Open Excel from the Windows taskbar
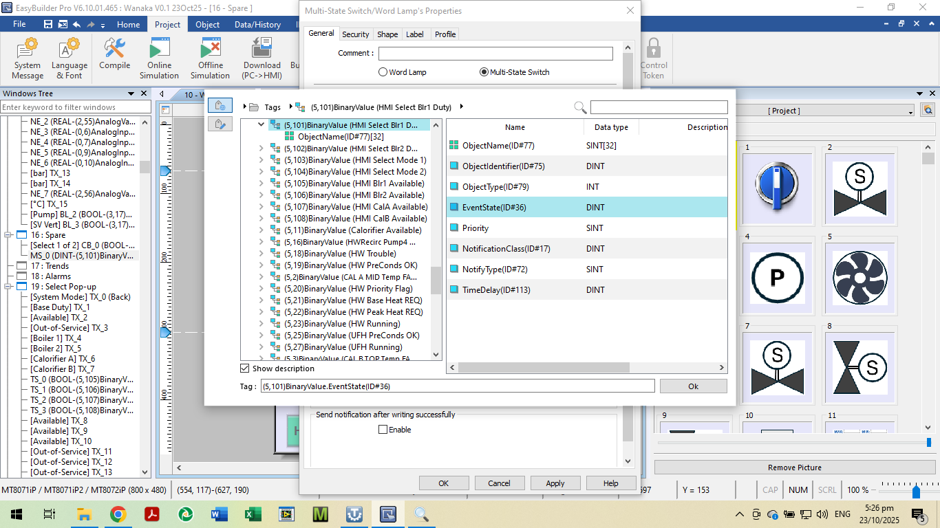 pyautogui.click(x=253, y=514)
